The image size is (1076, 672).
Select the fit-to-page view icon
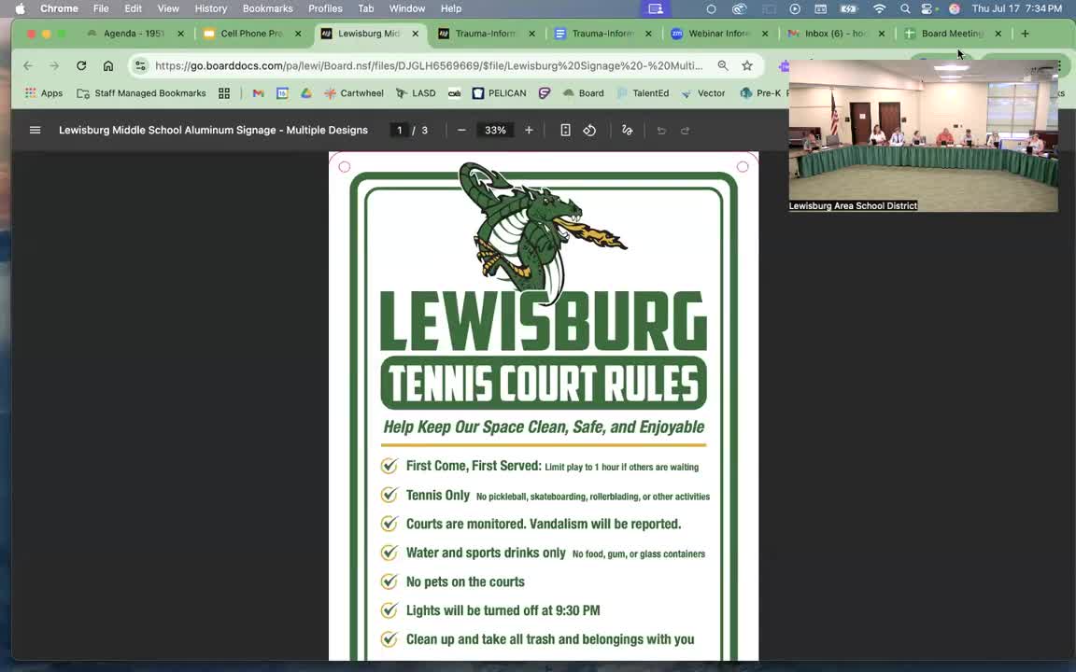coord(565,130)
